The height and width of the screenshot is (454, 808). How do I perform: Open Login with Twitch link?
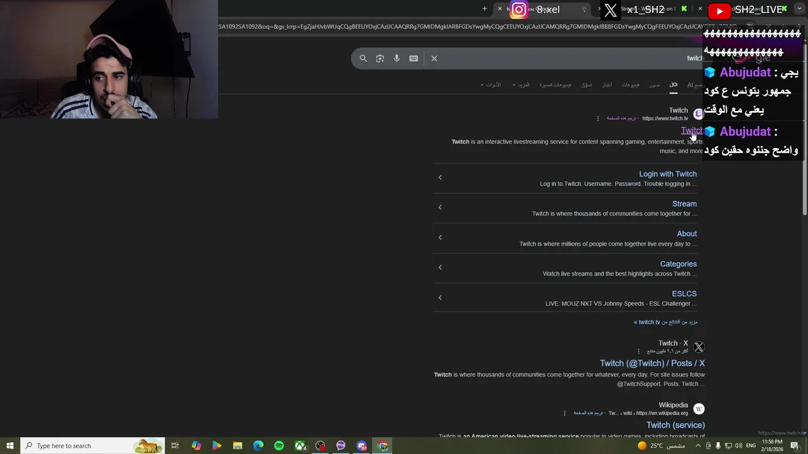point(668,174)
